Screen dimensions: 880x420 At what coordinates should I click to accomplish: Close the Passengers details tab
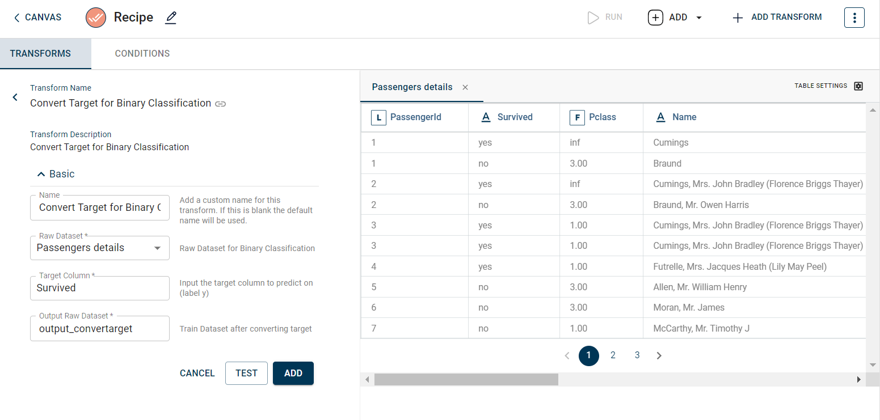pos(465,87)
